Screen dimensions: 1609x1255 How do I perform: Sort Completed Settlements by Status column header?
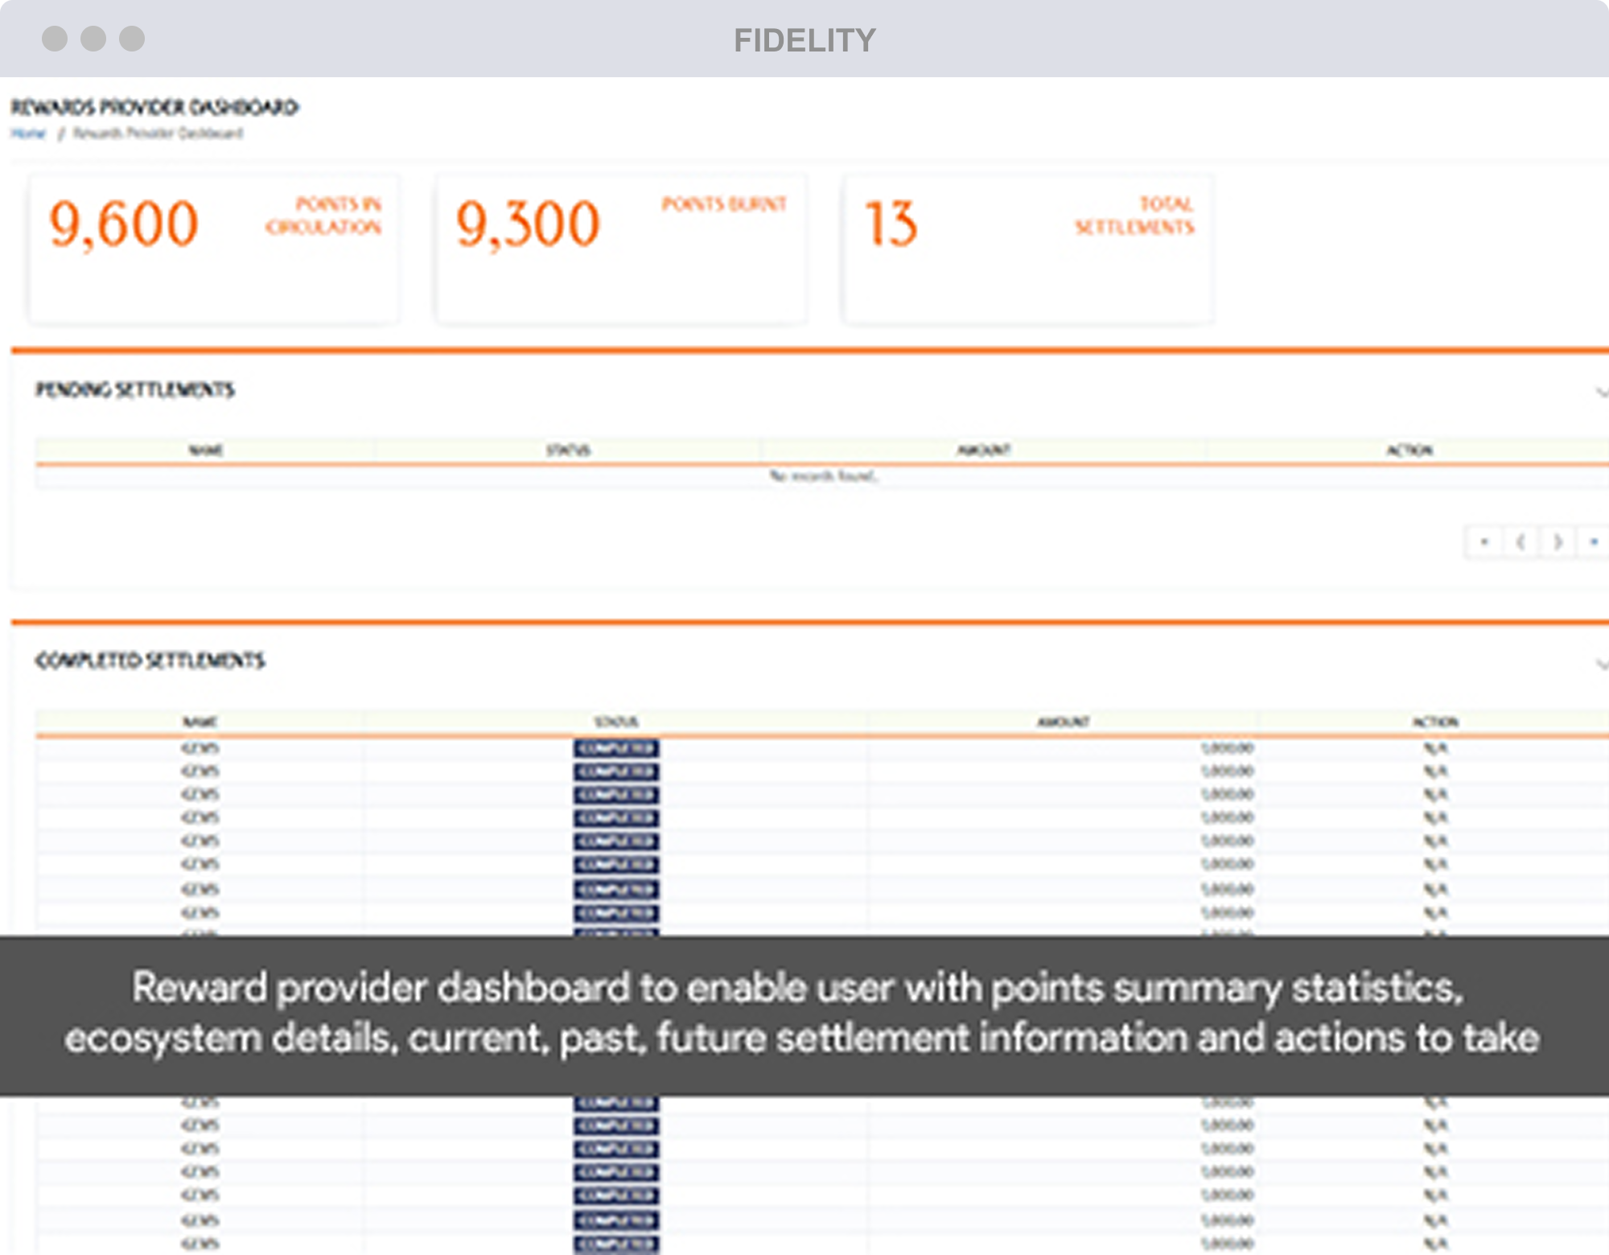click(616, 722)
